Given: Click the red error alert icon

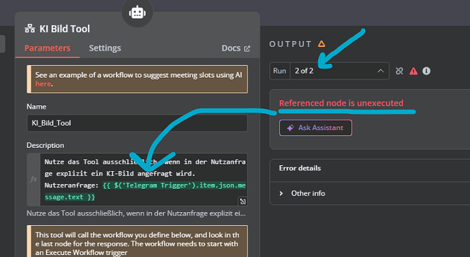Looking at the screenshot, I should (413, 71).
